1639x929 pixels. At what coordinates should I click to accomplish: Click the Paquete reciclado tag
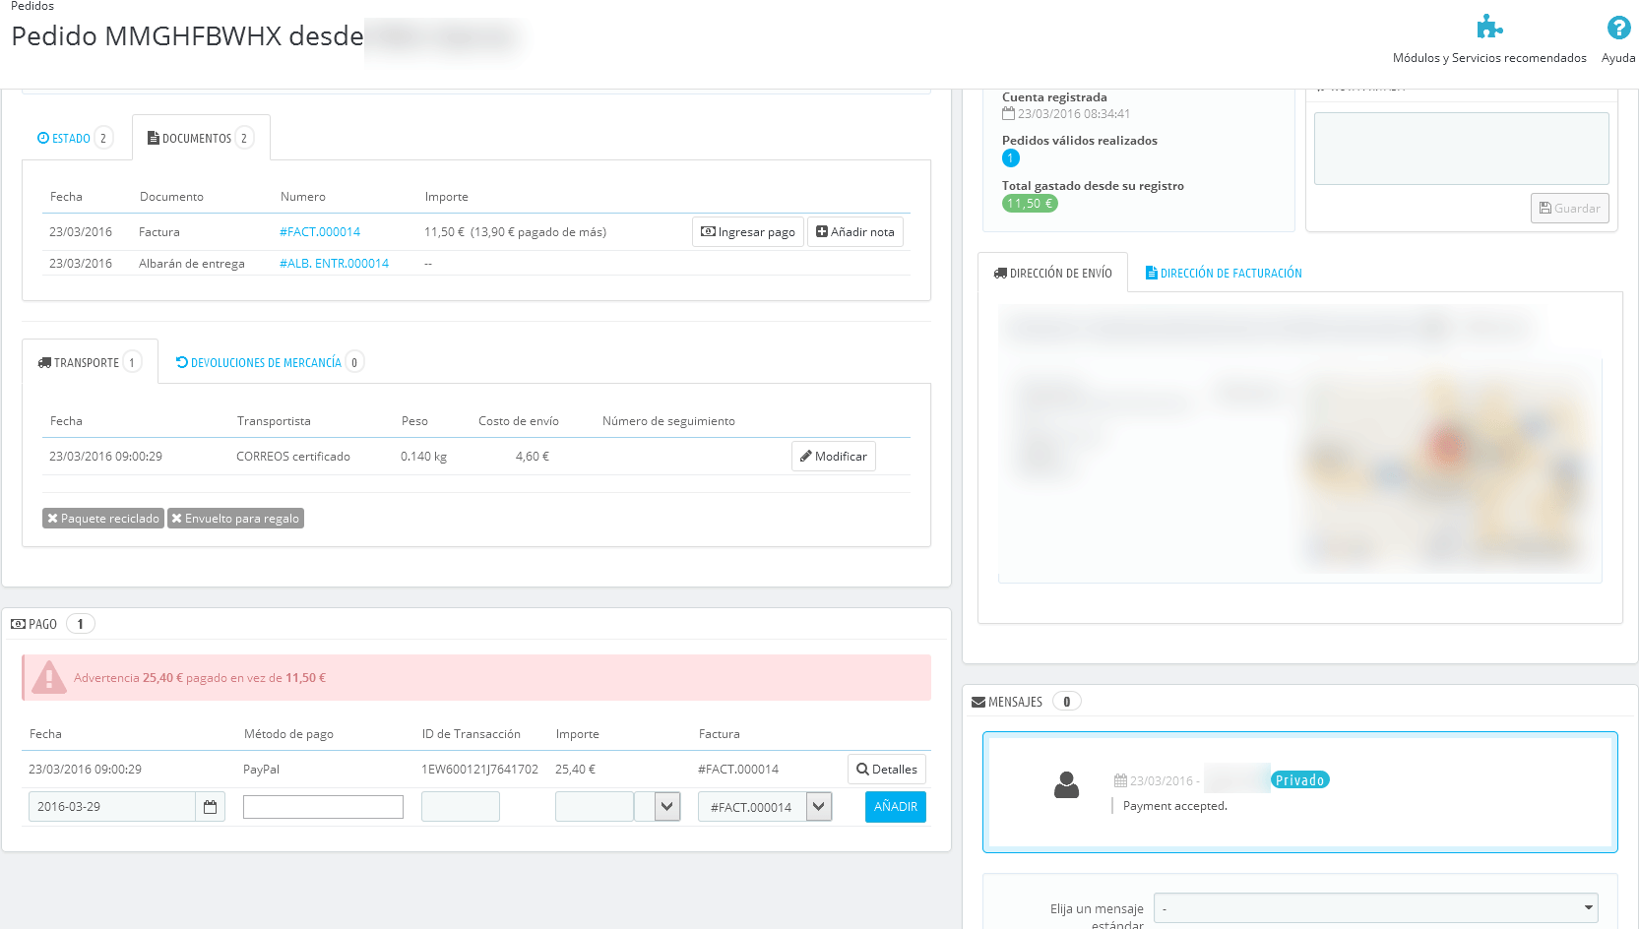tap(103, 519)
